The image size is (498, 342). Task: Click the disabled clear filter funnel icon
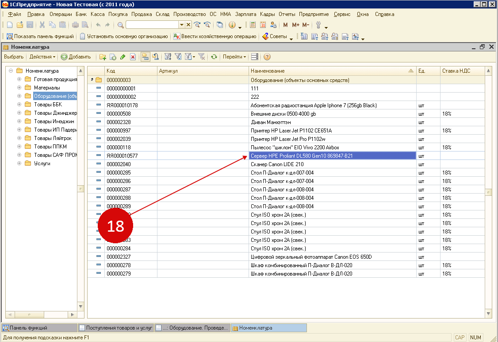coord(201,57)
